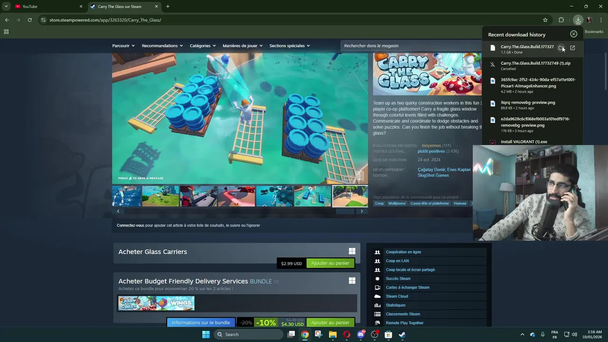Open the tab search dropdown arrow
Screen dimensions: 608x342
(6, 6)
